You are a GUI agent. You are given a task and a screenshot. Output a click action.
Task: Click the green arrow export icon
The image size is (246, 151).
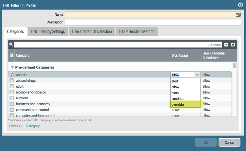pos(226,45)
